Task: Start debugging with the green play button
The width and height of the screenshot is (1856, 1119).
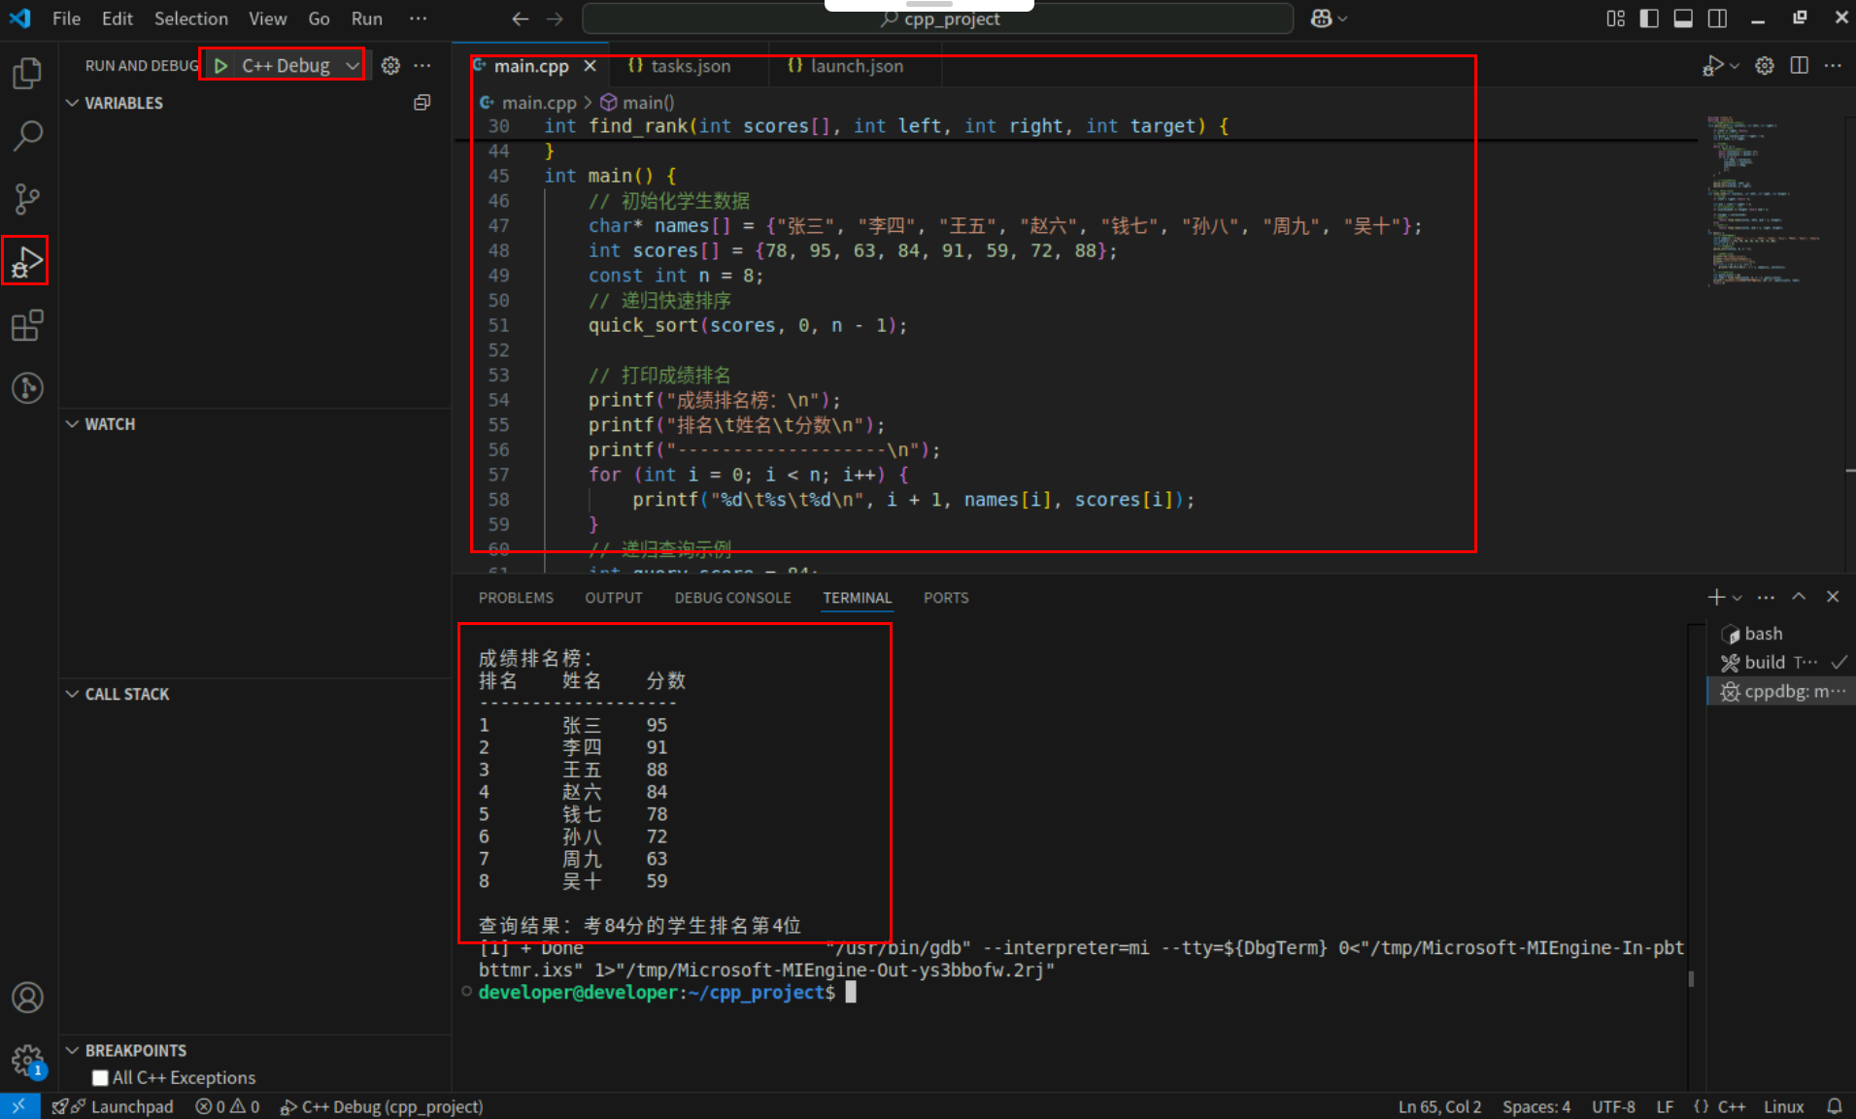Action: 221,65
